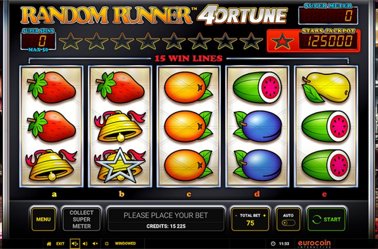Screen dimensions: 378x249
Task: Choose the low volume speaker icon
Action: click(x=85, y=244)
